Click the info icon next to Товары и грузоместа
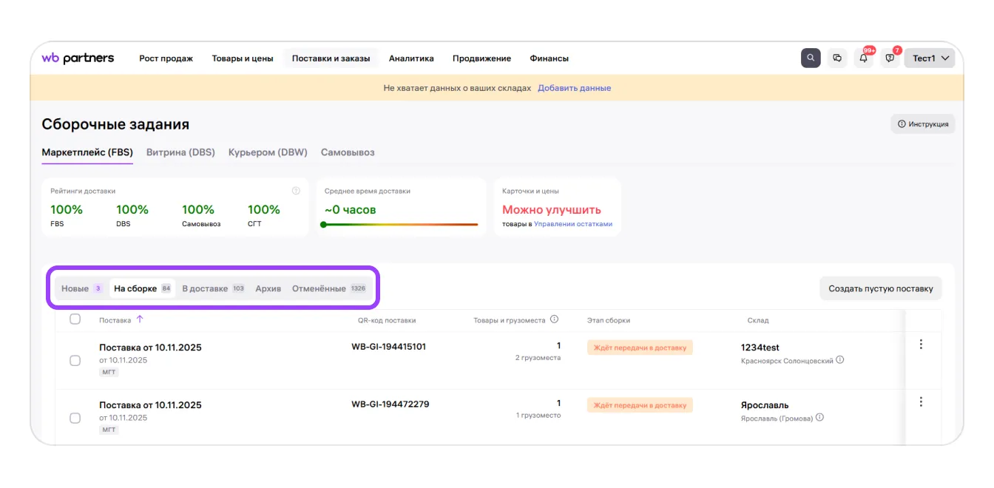The image size is (994, 488). click(554, 320)
